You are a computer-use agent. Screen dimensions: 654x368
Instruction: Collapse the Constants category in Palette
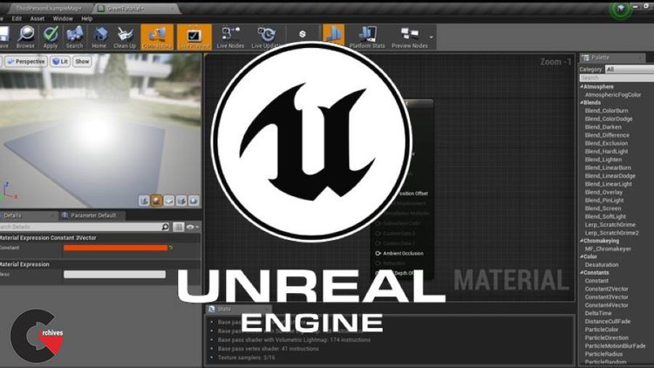pyautogui.click(x=582, y=273)
